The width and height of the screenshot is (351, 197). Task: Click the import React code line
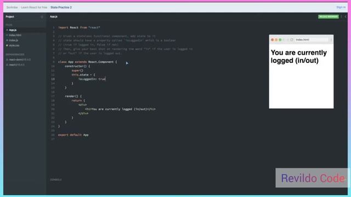coord(79,27)
